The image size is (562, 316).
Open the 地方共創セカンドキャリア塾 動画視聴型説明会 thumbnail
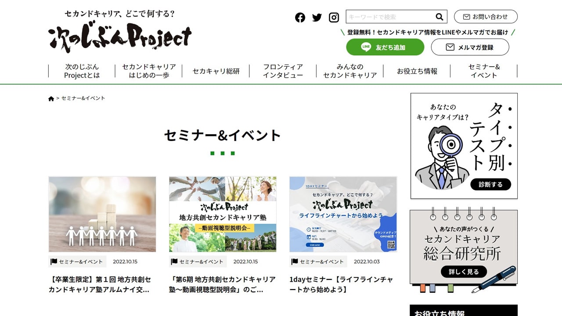coord(223,214)
